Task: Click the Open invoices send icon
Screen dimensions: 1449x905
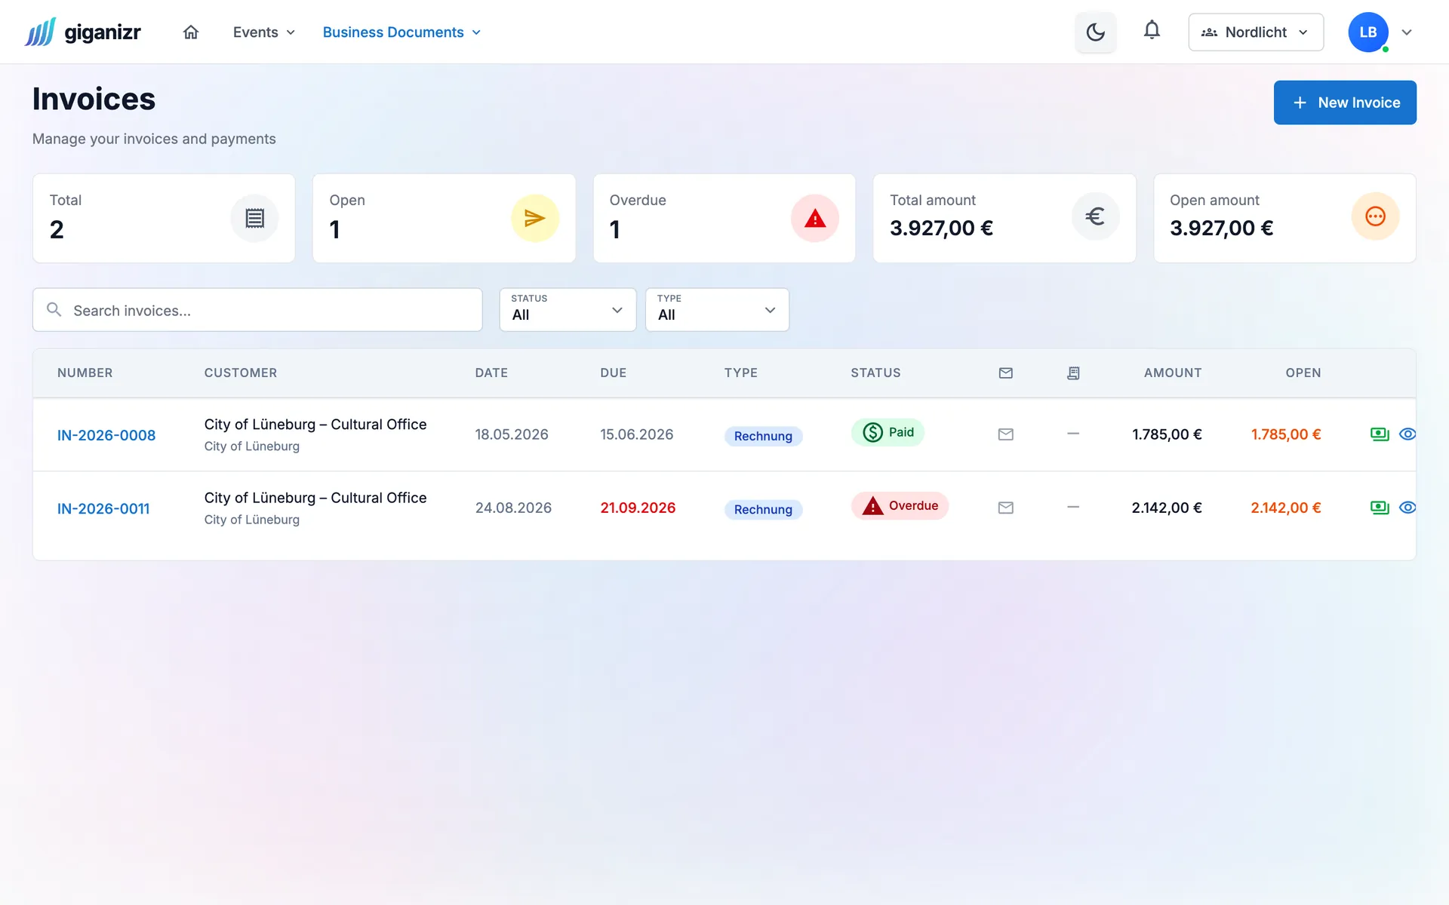Action: point(535,219)
